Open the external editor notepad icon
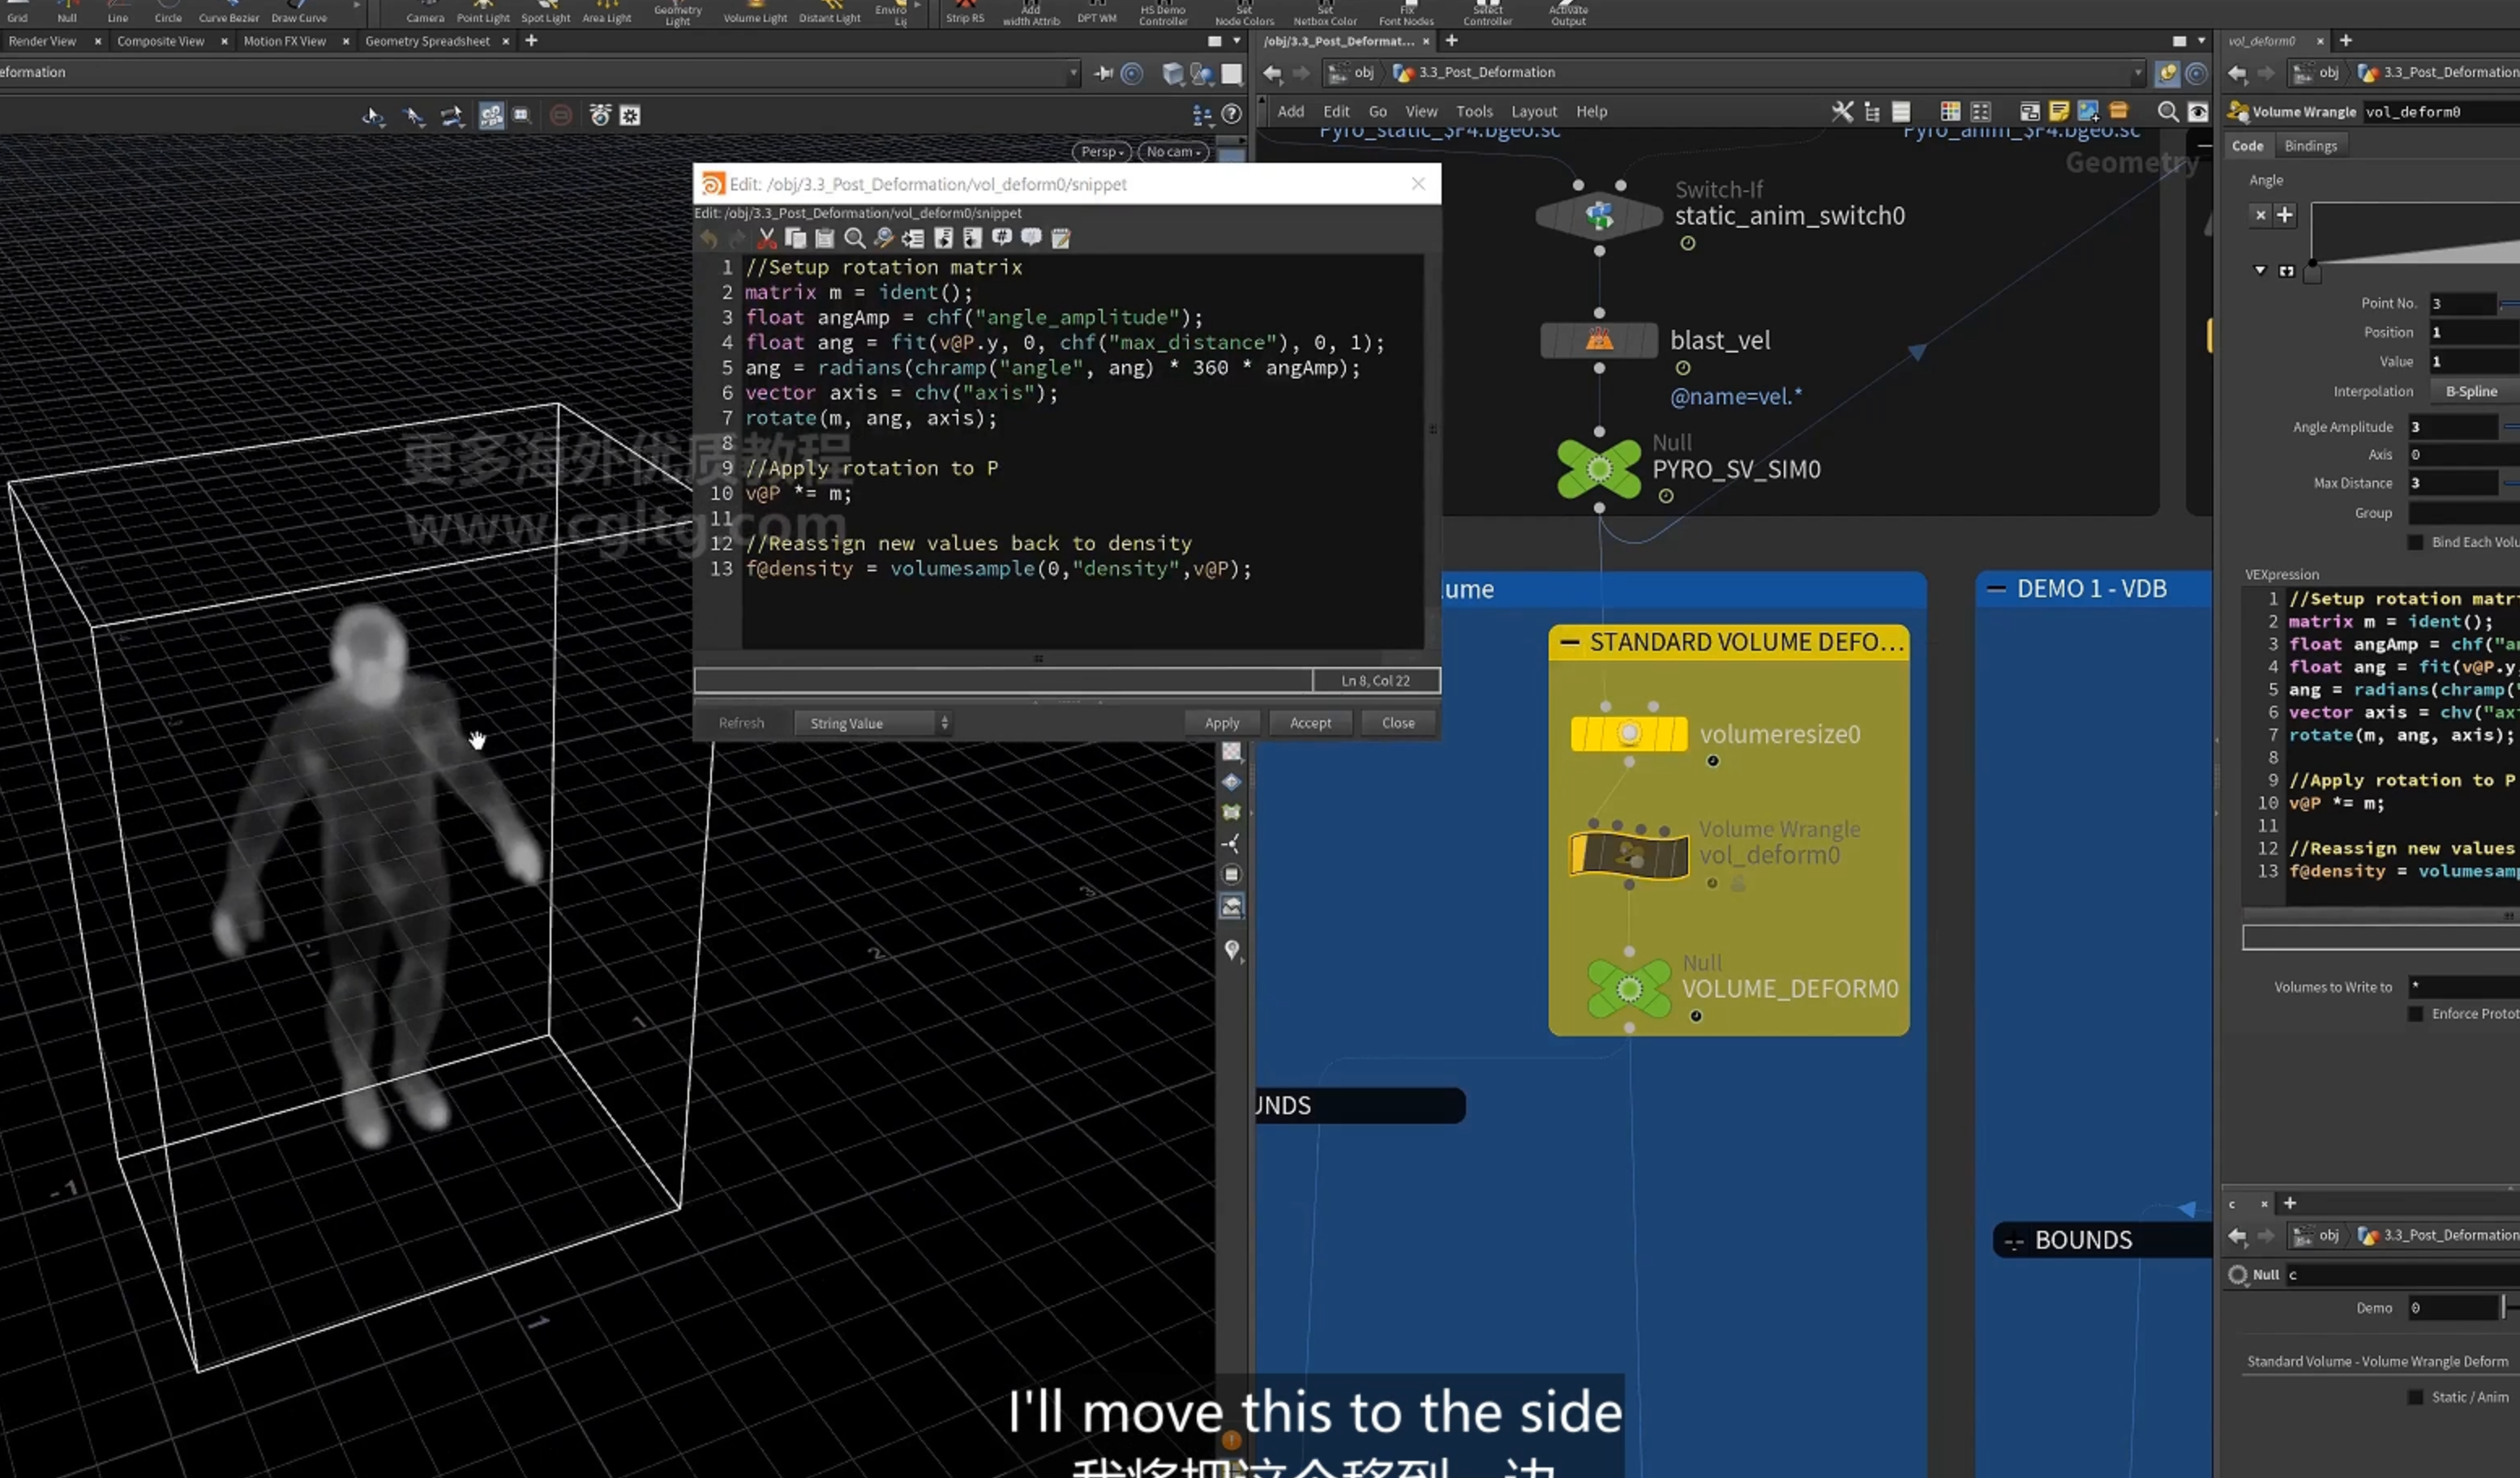The width and height of the screenshot is (2520, 1478). coord(1060,238)
